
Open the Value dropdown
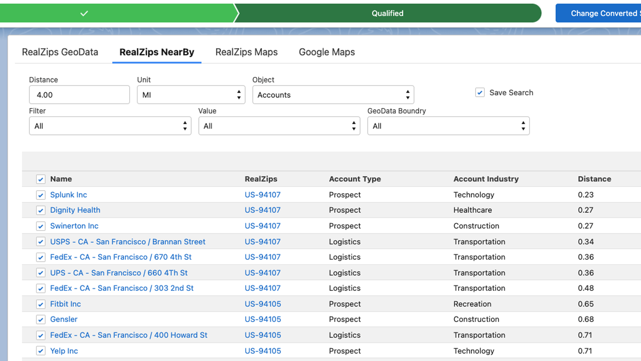(x=279, y=126)
